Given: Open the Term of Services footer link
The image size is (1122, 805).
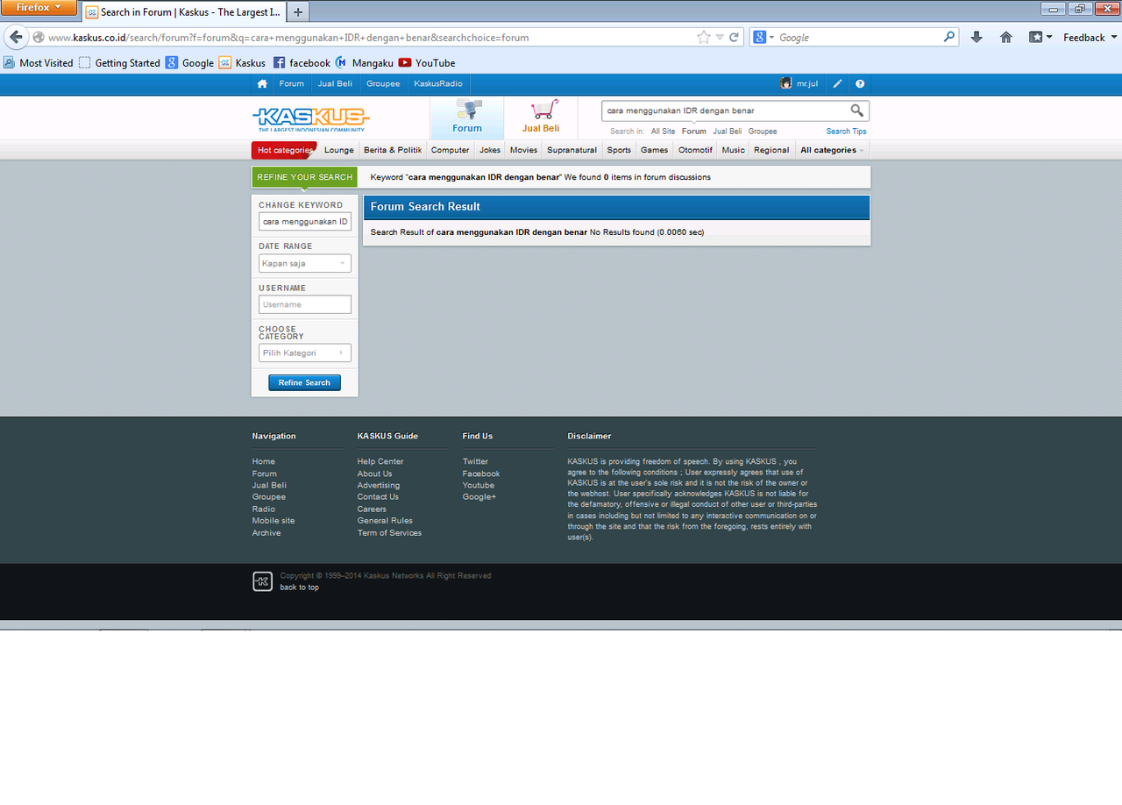Looking at the screenshot, I should pos(389,533).
